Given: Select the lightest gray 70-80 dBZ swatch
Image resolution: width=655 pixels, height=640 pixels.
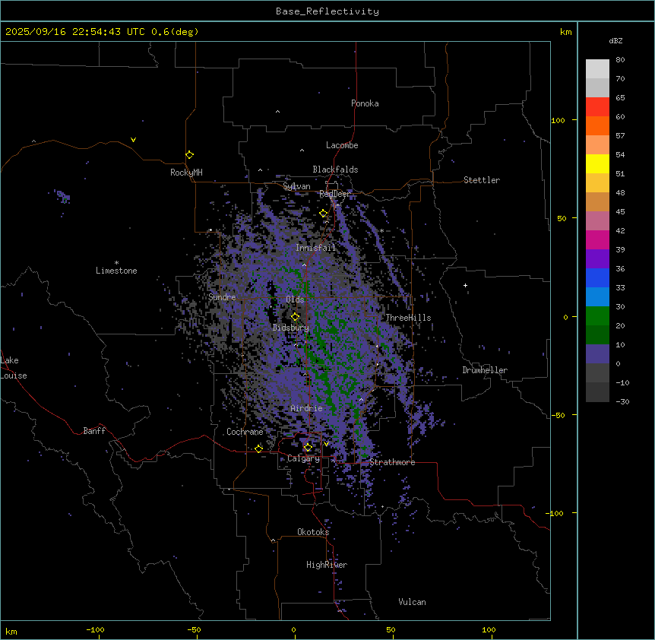Looking at the screenshot, I should (597, 69).
